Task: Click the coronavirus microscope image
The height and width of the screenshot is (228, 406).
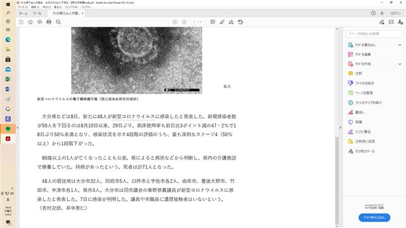Action: (x=137, y=60)
